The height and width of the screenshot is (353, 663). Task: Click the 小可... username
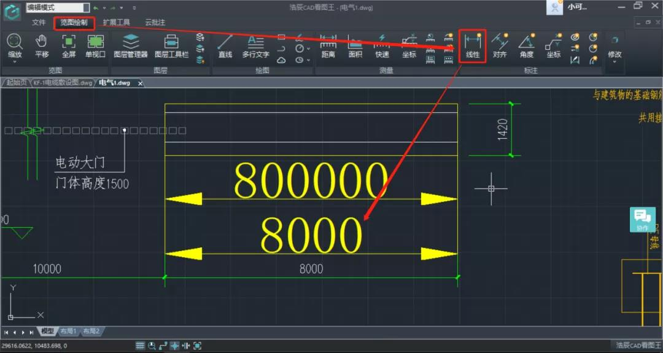pos(577,7)
